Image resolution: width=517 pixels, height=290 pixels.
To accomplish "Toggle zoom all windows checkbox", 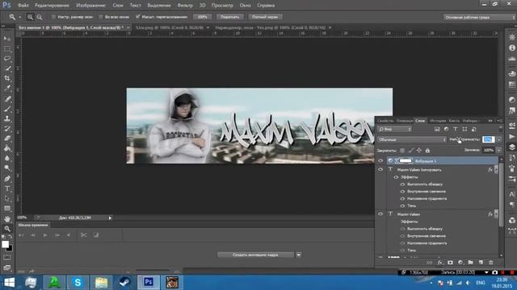I will point(101,17).
